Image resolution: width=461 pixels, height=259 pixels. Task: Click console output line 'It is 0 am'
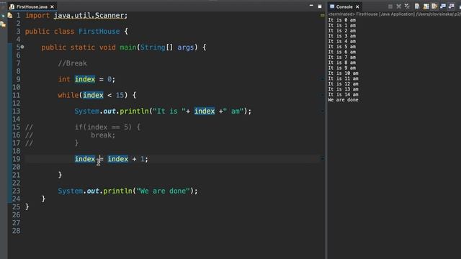(342, 20)
